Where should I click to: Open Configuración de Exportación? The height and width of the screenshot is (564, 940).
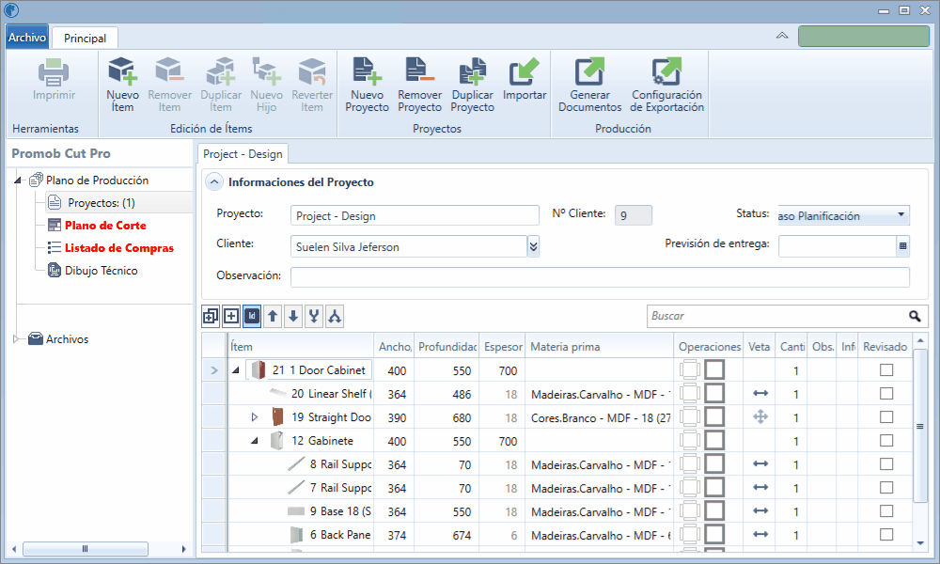click(x=666, y=85)
